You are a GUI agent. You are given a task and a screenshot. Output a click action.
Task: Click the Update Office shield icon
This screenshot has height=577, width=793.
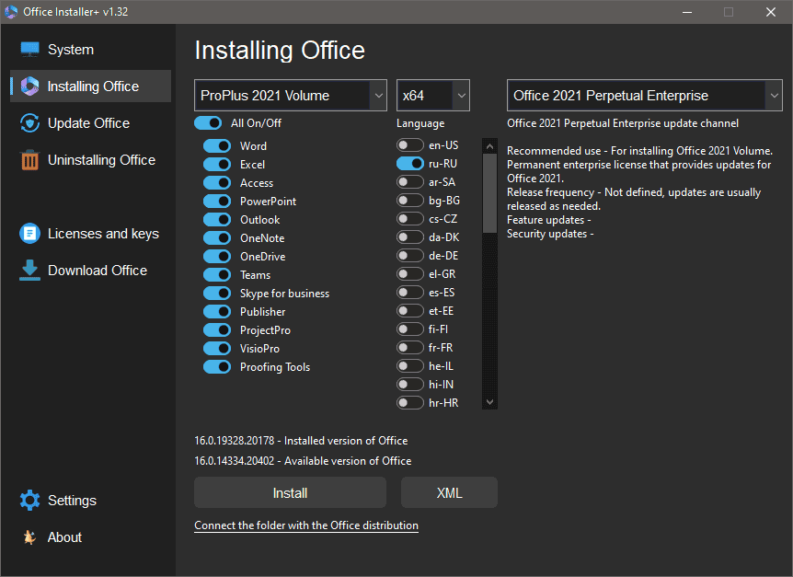click(x=30, y=123)
